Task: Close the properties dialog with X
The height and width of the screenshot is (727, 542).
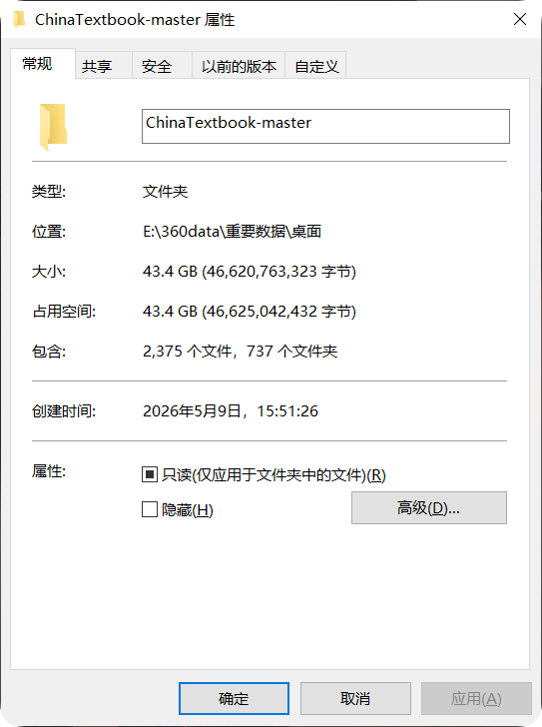Action: 520,19
